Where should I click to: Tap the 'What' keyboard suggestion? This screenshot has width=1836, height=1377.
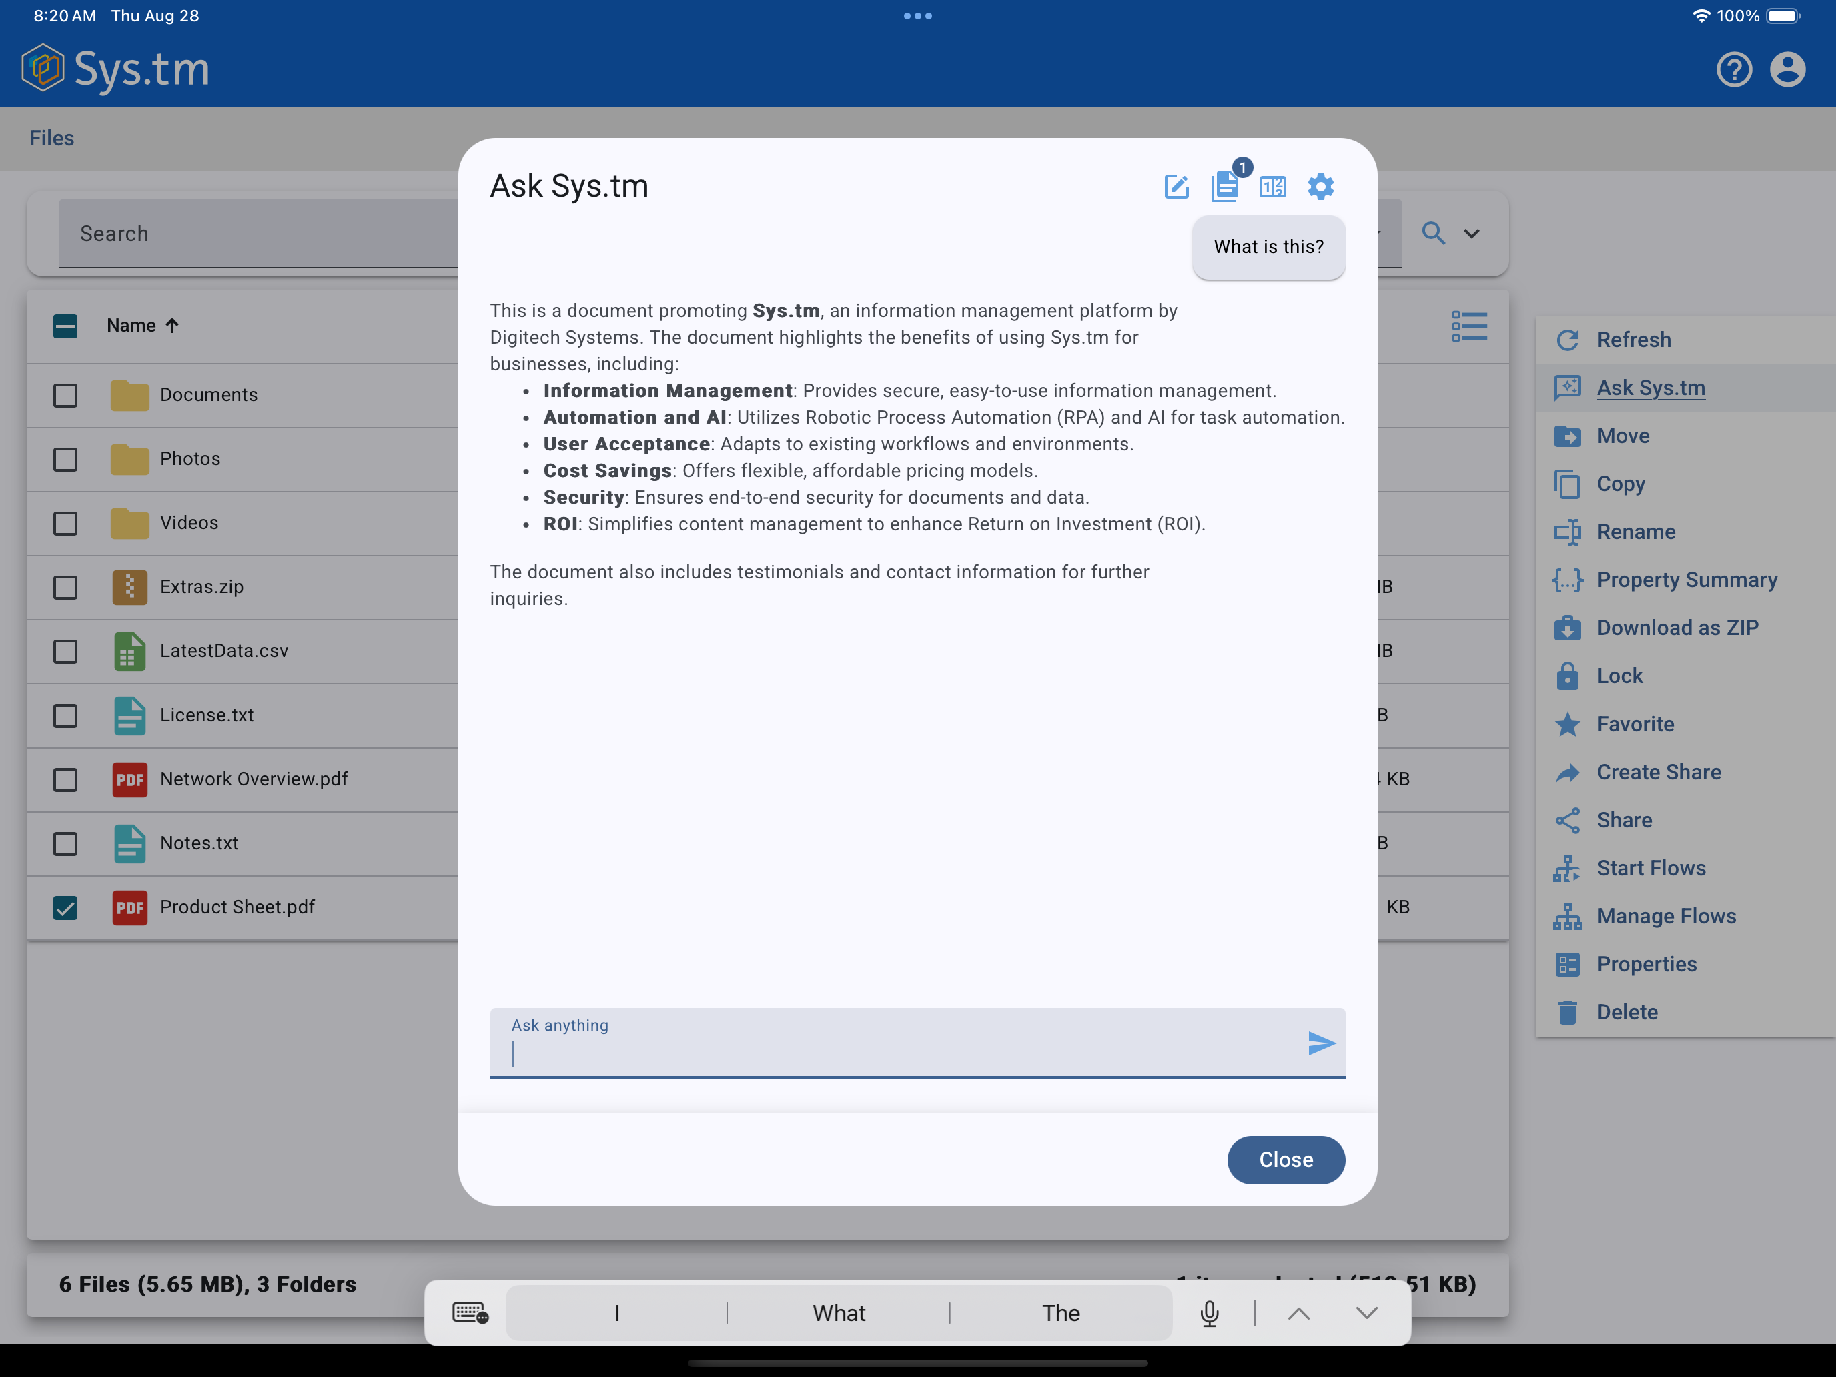coord(839,1313)
